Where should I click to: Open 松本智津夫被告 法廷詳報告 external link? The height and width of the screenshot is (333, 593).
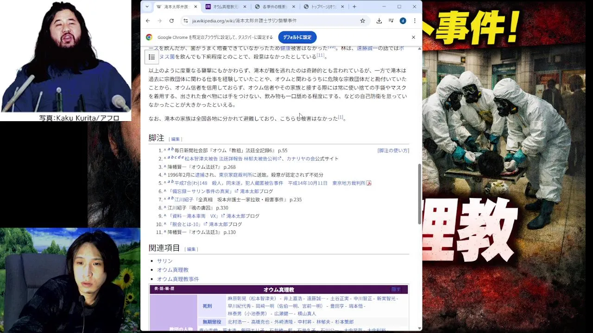[233, 159]
